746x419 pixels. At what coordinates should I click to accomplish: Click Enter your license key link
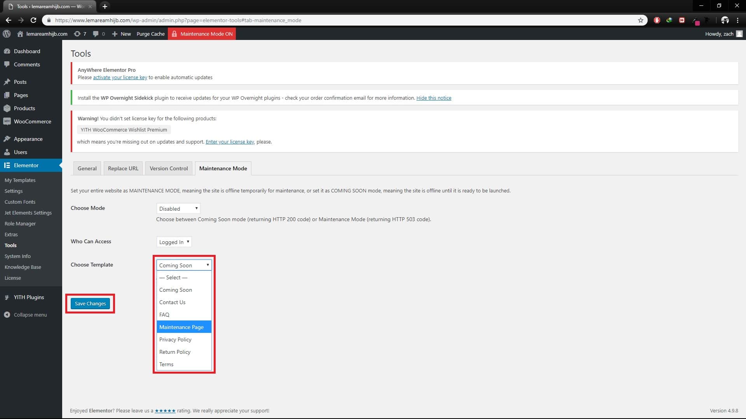(230, 142)
